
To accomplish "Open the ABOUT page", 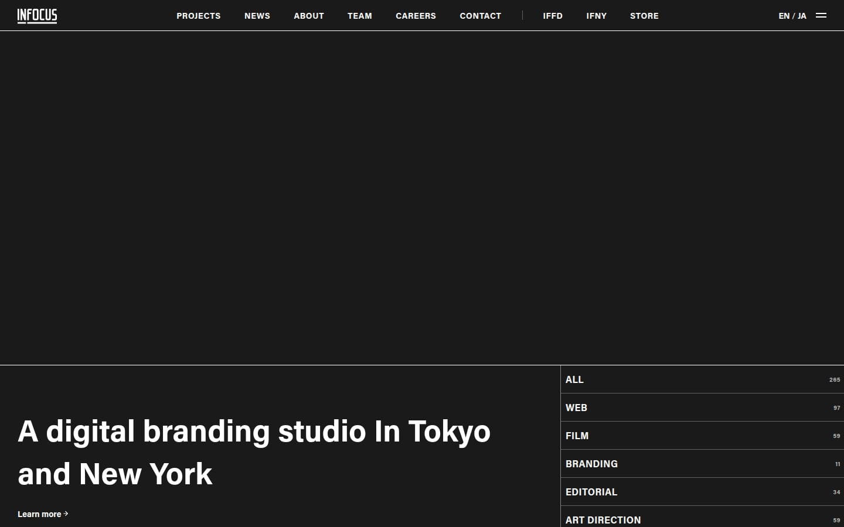I will pyautogui.click(x=309, y=16).
